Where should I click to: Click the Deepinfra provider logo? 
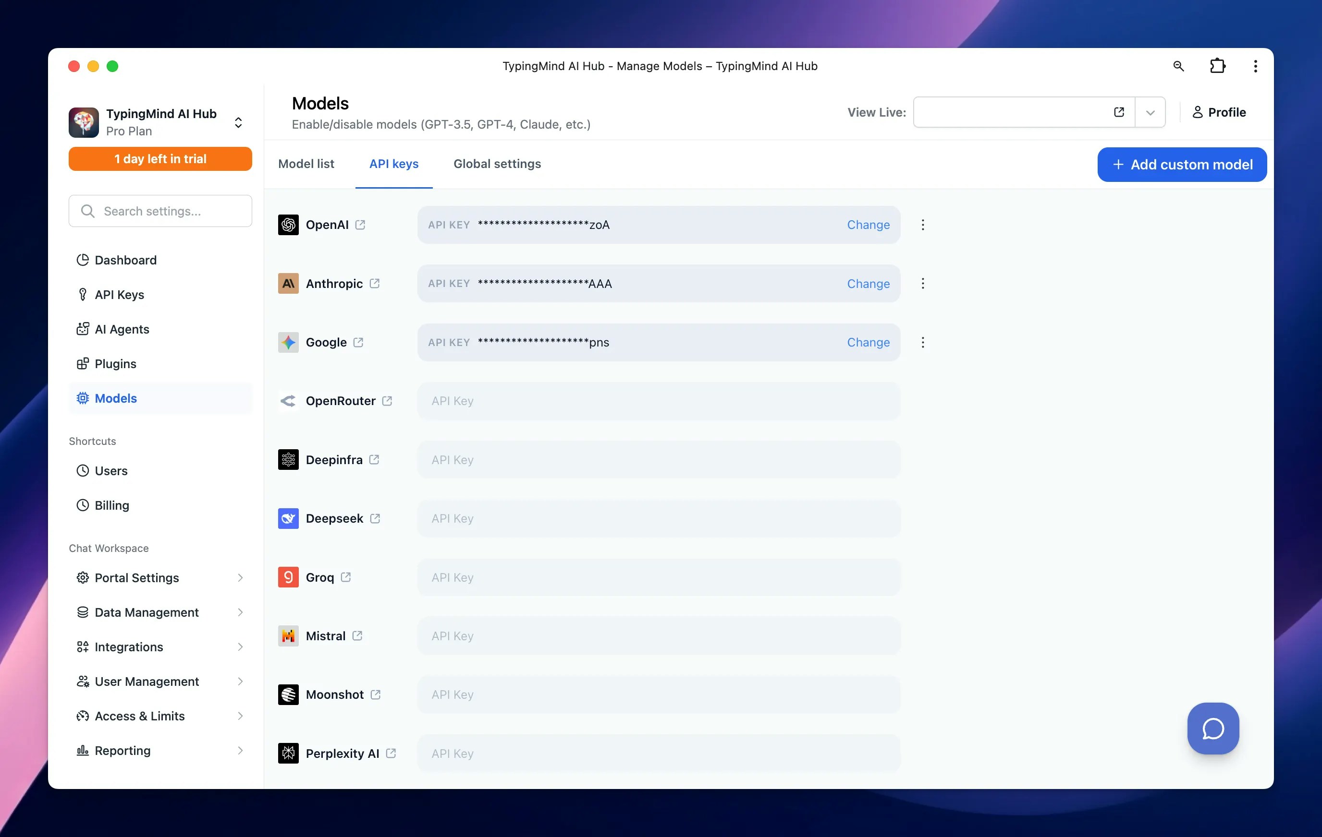pos(288,460)
